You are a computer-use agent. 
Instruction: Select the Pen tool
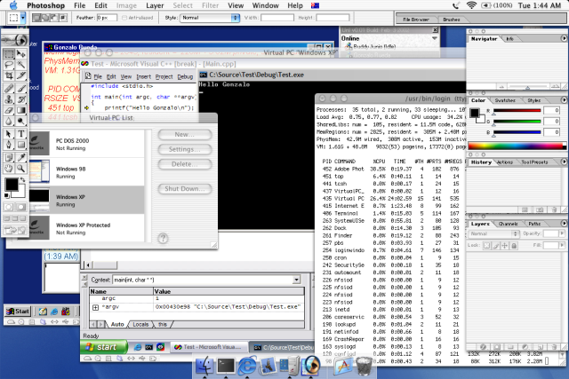(9, 145)
